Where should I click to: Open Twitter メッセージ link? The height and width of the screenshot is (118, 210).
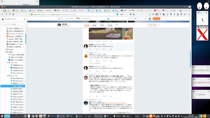[x=87, y=19]
